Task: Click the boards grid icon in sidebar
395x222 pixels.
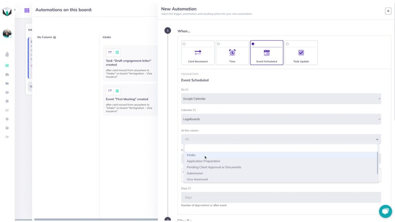Action: click(x=7, y=66)
